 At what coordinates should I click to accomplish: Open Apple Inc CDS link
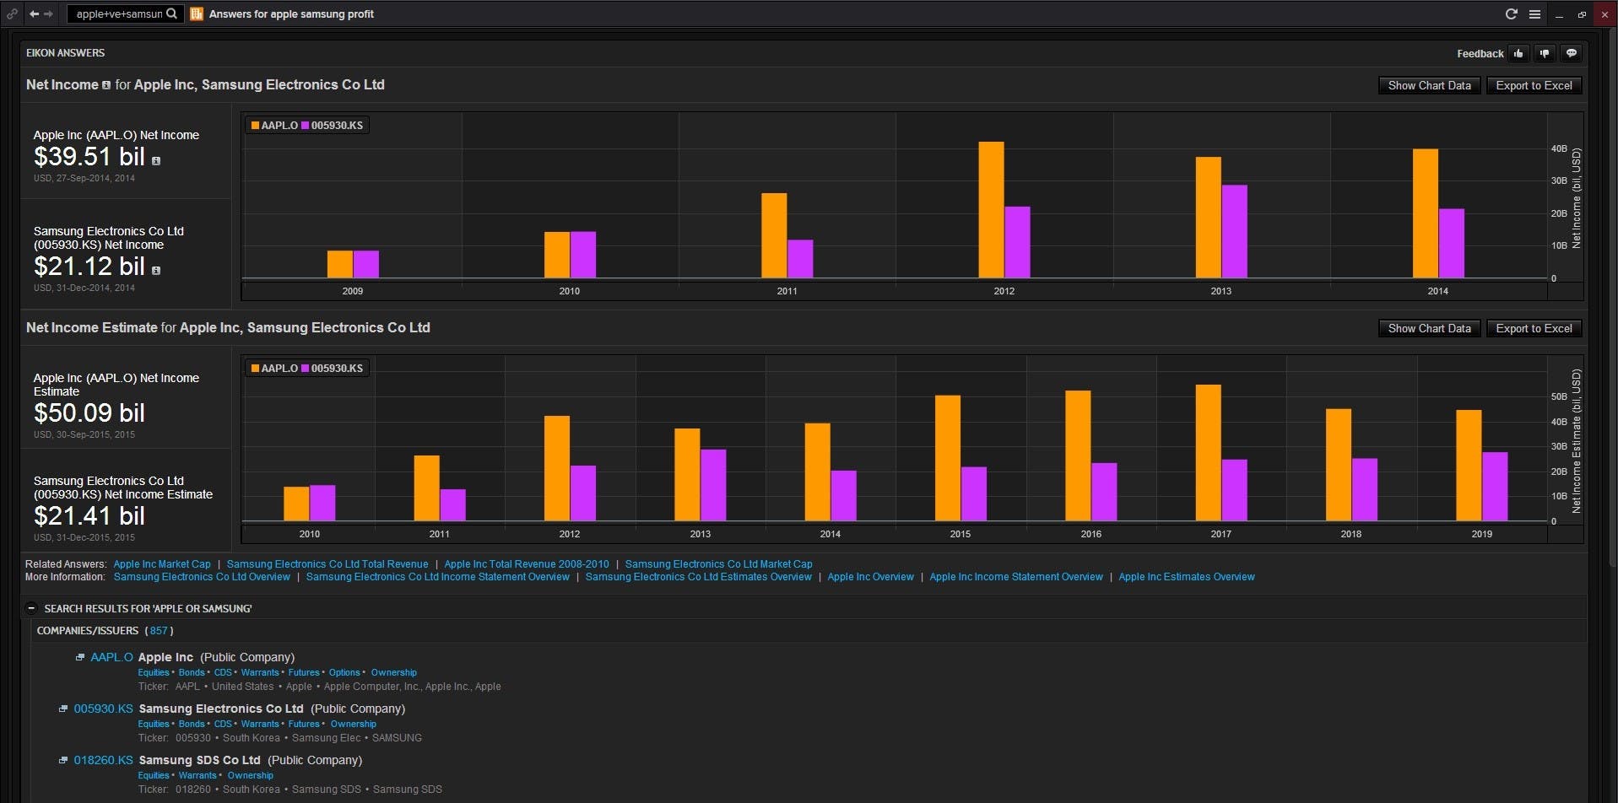223,672
